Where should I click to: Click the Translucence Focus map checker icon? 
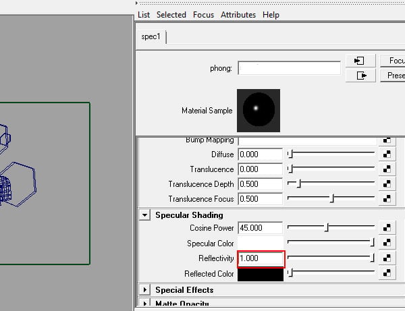click(387, 199)
